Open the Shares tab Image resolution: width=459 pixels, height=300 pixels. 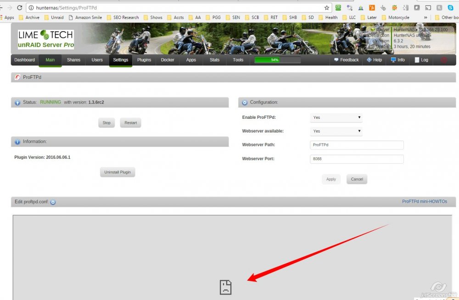point(73,60)
